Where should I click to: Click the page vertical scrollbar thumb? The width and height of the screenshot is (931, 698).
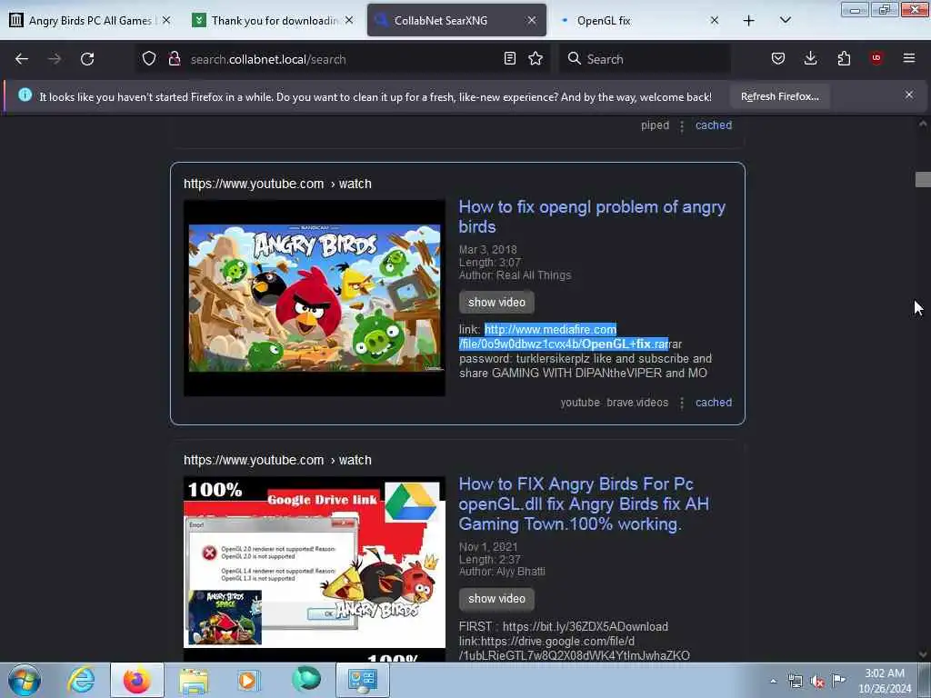coord(922,179)
